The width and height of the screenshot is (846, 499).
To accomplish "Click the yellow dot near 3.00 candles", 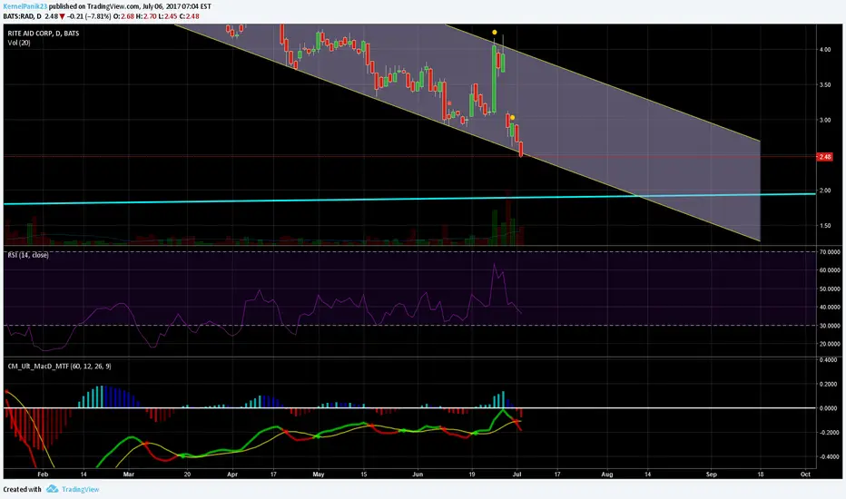I will [x=513, y=118].
